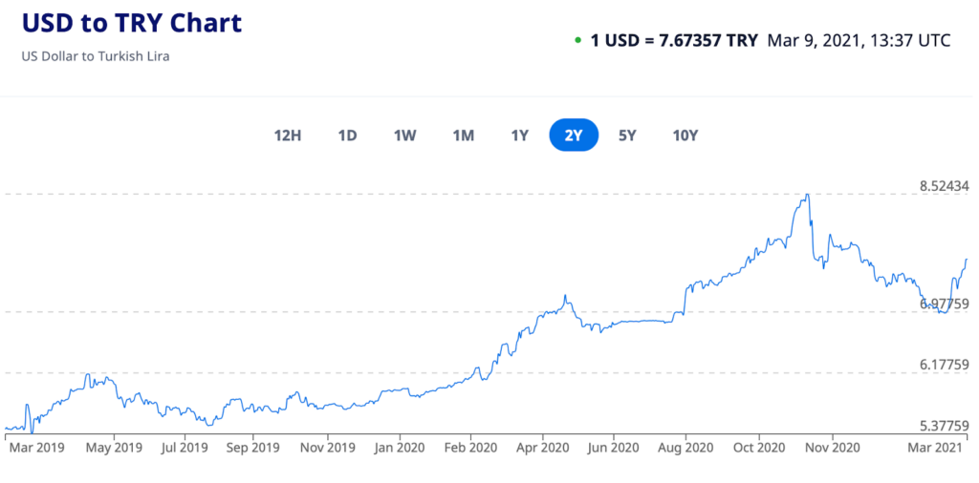Click the 6.17759 axis value label
Image resolution: width=979 pixels, height=483 pixels.
tap(944, 365)
